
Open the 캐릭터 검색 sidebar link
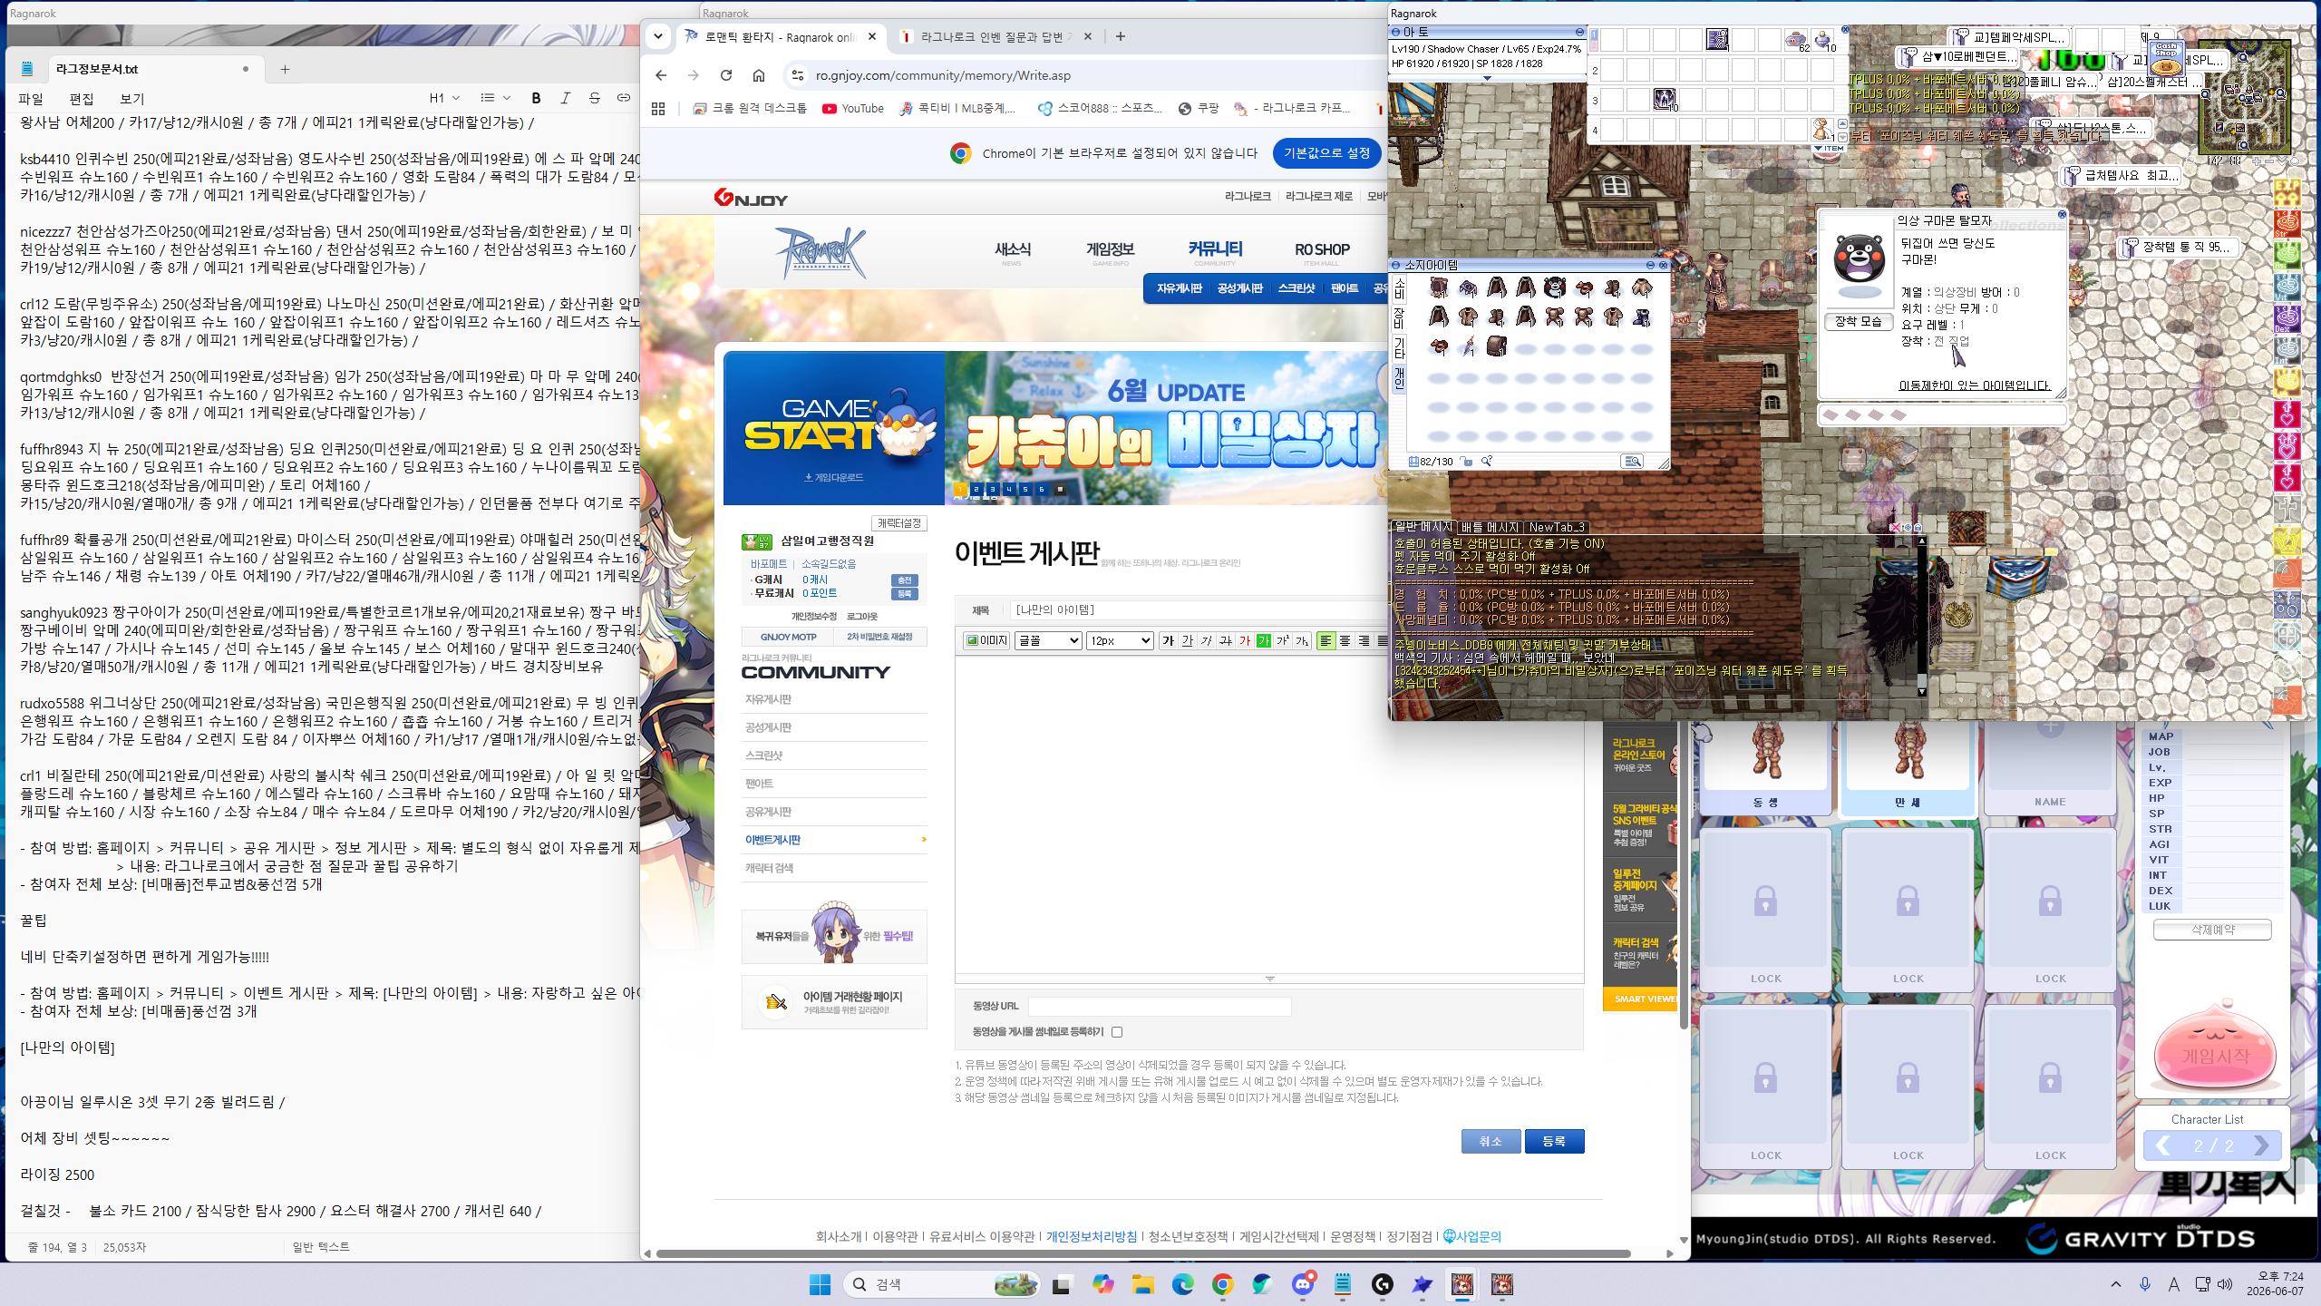(x=769, y=868)
